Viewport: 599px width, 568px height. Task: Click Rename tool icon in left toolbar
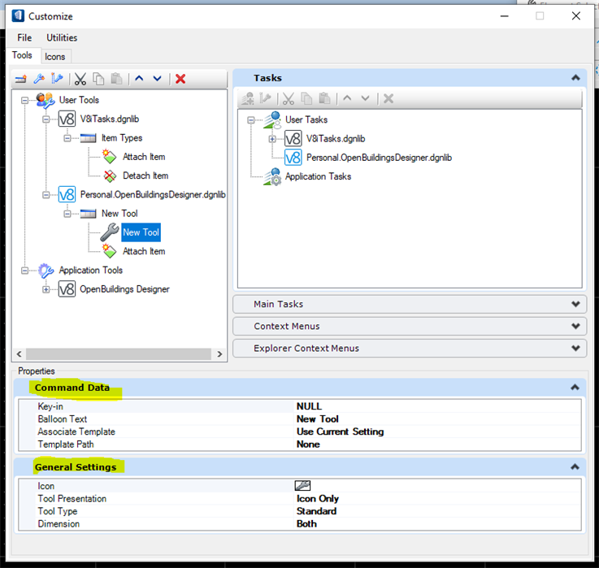[57, 79]
